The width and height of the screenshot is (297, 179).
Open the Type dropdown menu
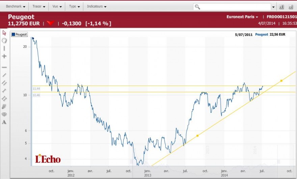point(75,6)
